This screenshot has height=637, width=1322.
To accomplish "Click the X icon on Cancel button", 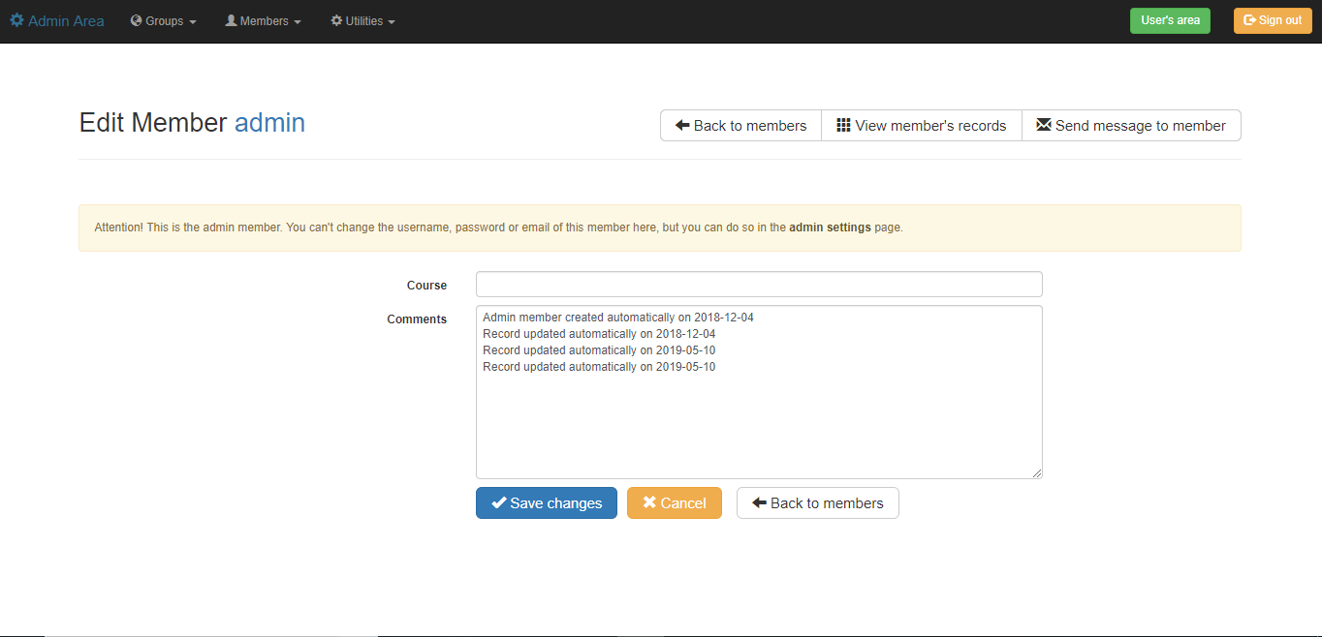I will point(649,502).
